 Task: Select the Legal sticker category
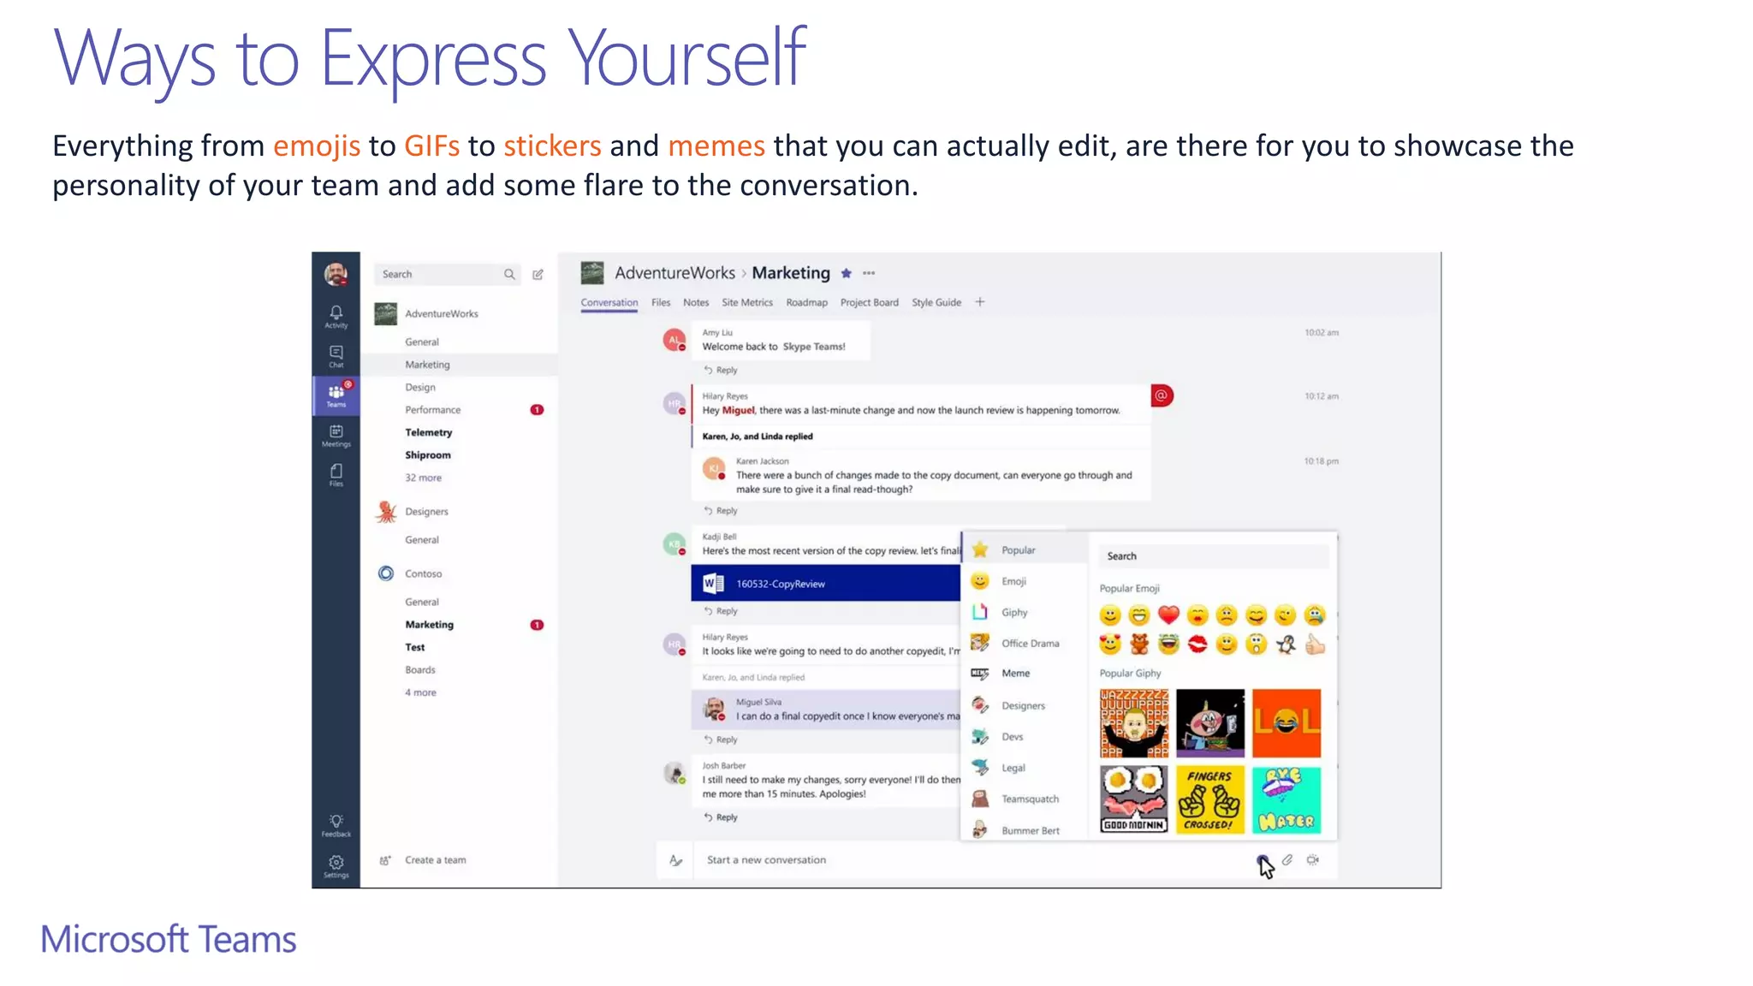1025,768
